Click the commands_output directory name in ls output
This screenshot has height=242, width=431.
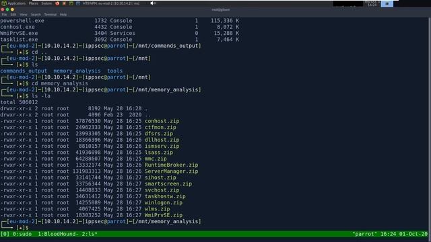24,71
